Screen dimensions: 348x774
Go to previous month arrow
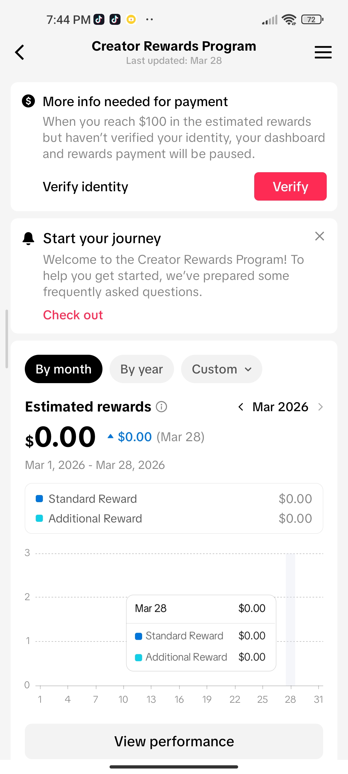pos(241,407)
